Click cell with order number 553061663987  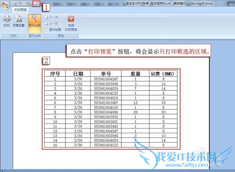(x=106, y=103)
